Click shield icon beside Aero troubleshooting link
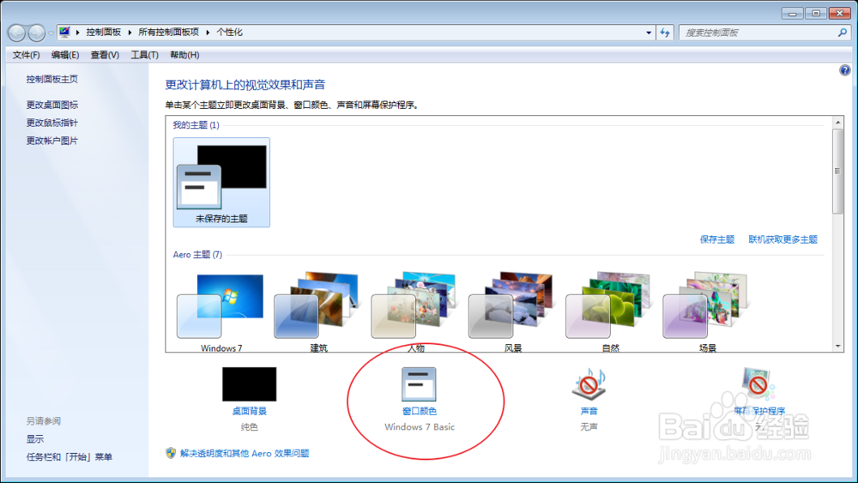Image resolution: width=858 pixels, height=483 pixels. click(171, 453)
